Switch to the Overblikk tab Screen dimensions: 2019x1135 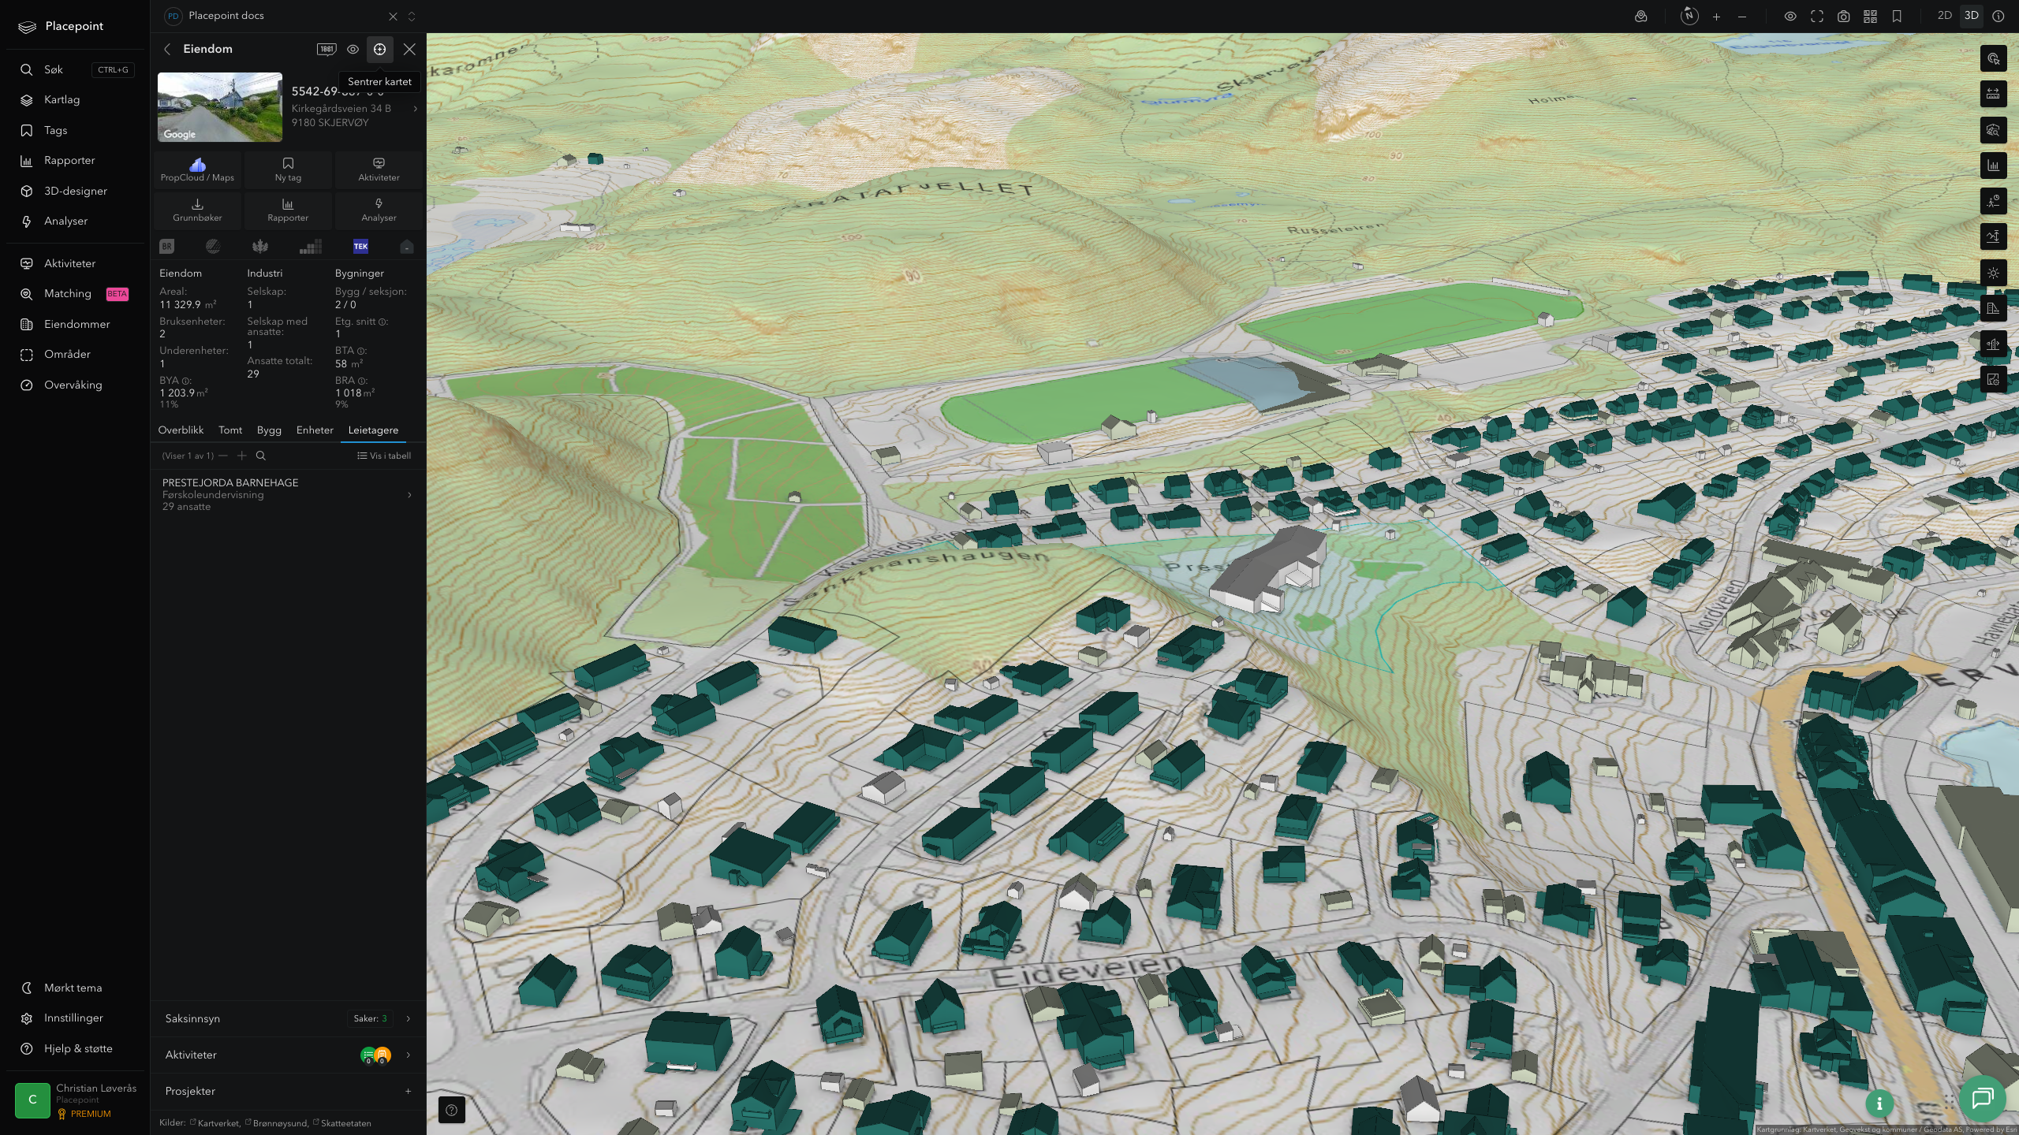[x=181, y=430]
